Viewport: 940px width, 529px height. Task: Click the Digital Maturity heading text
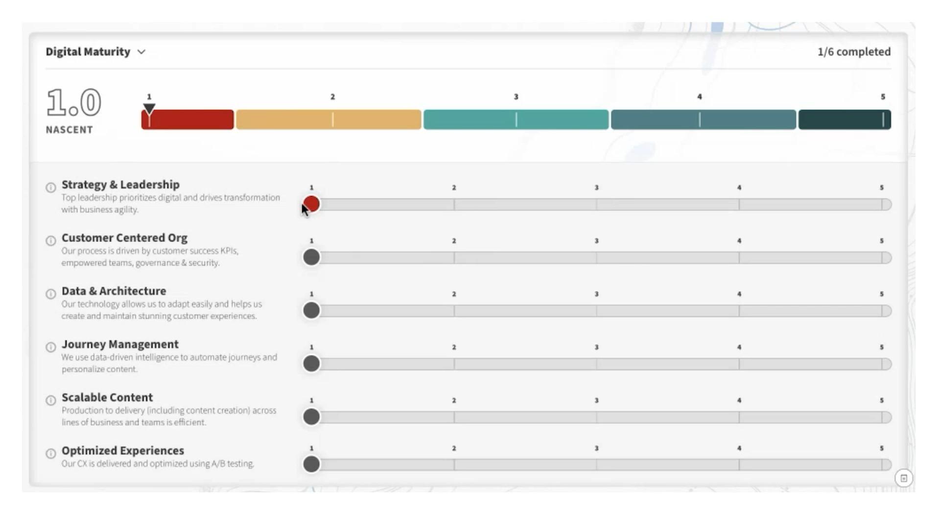pos(88,52)
